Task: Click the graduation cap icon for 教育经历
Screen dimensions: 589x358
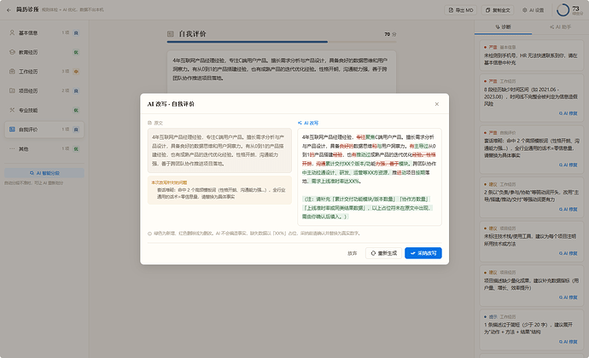Action: pyautogui.click(x=12, y=52)
